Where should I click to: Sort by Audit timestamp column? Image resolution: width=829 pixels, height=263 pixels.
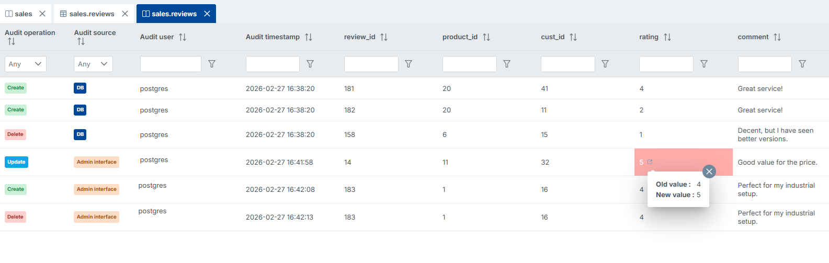pyautogui.click(x=309, y=37)
